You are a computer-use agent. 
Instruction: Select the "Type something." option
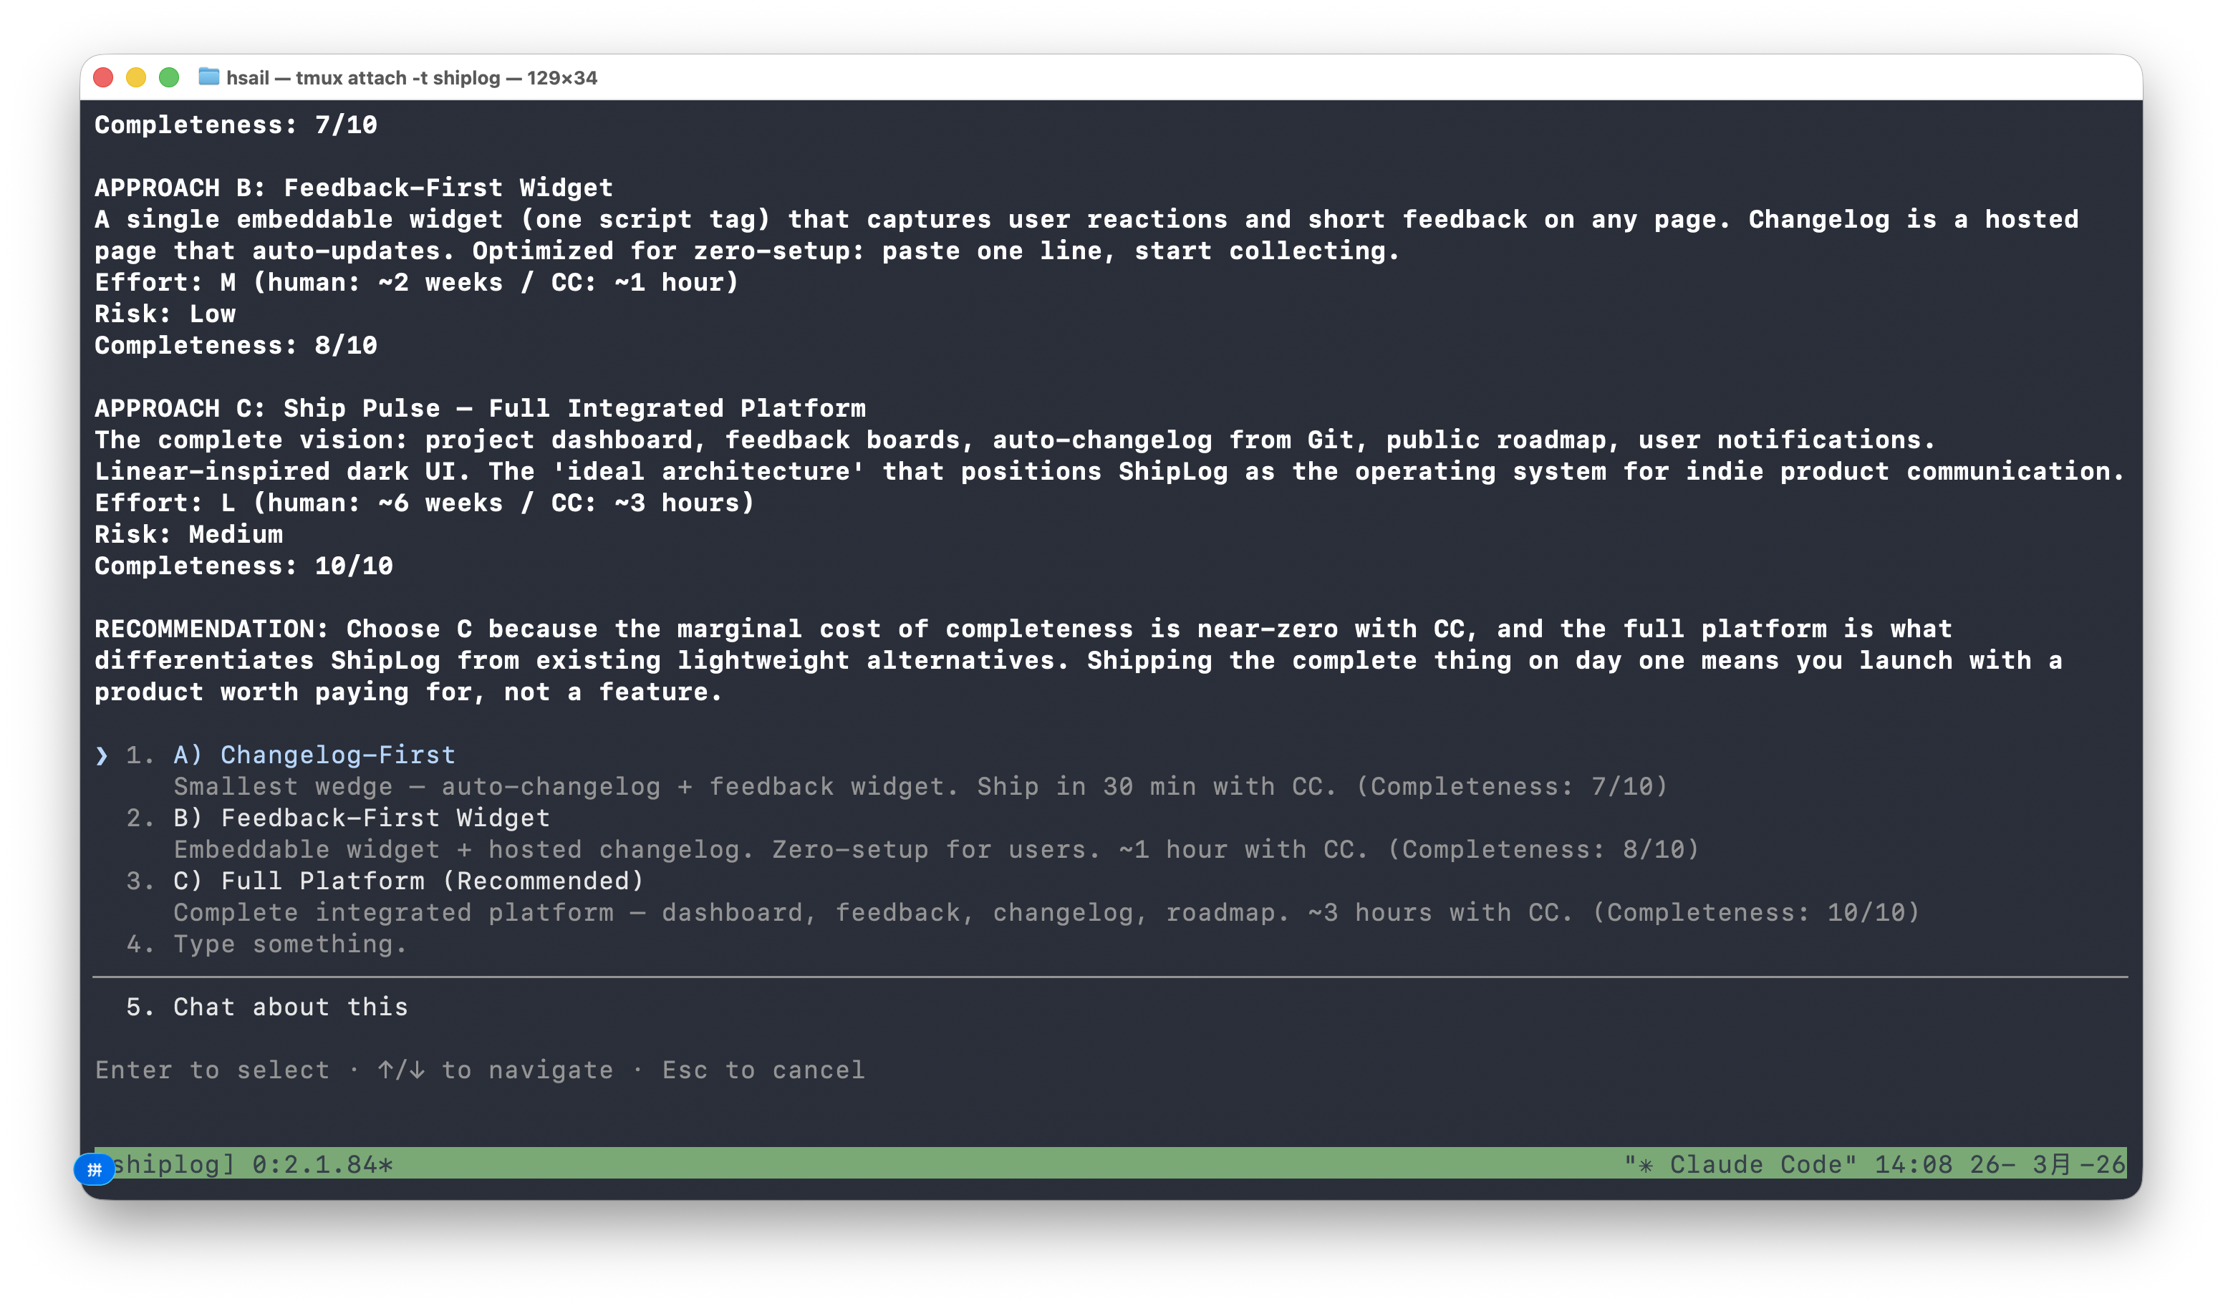(290, 944)
